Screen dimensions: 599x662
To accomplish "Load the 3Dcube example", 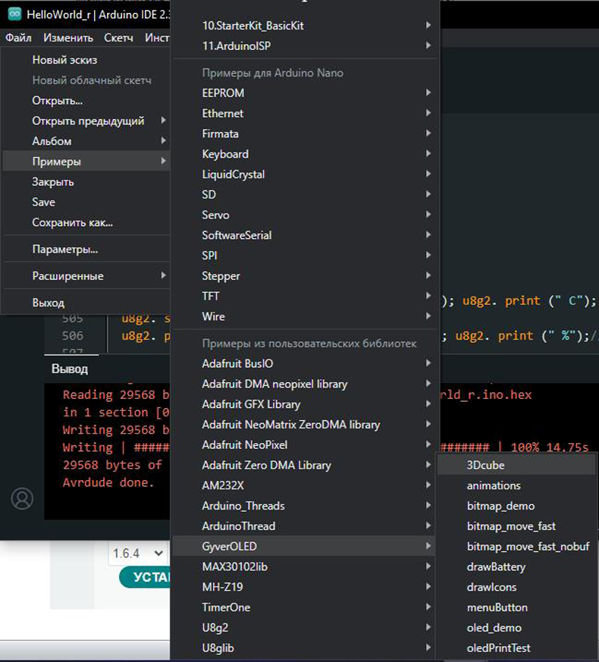I will [516, 465].
